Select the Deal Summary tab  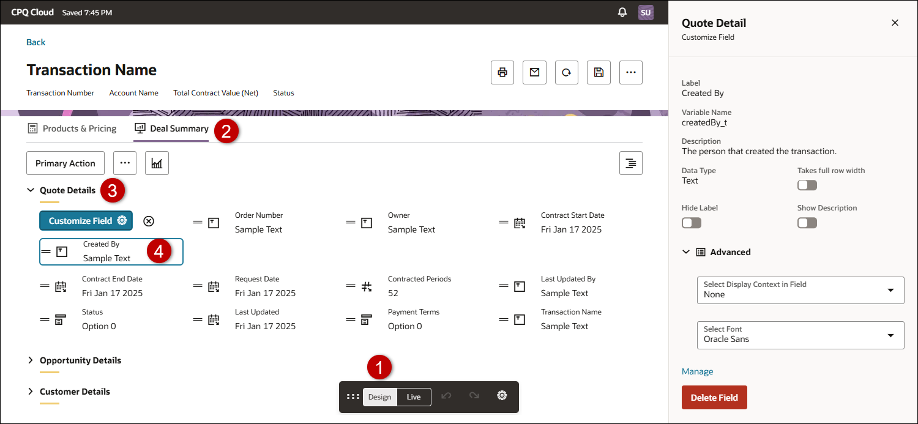point(171,128)
